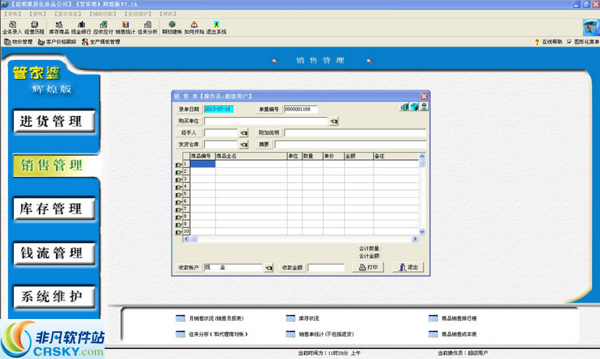Image resolution: width=600 pixels, height=359 pixels.
Task: Open 客户价格跟踪 in the second toolbar
Action: point(57,42)
